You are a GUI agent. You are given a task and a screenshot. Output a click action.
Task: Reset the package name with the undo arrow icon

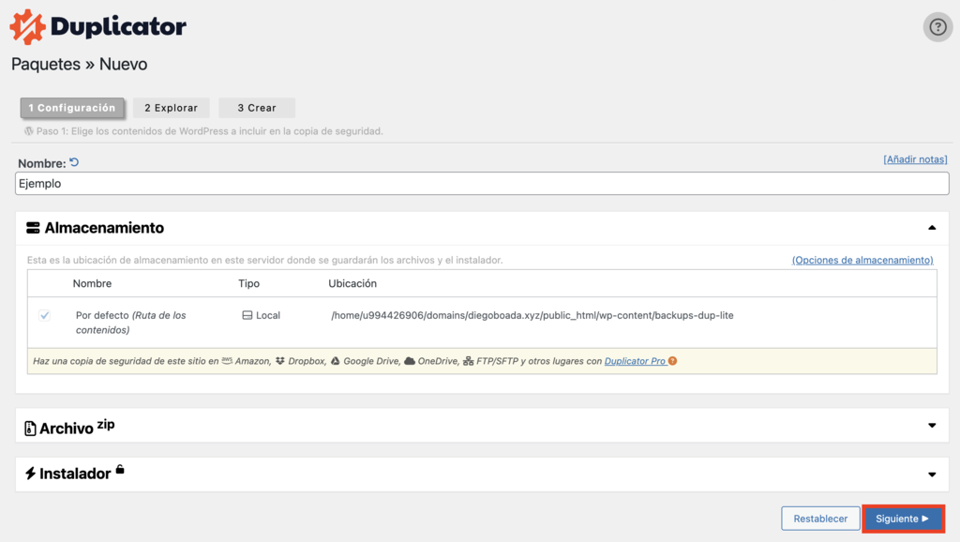75,161
